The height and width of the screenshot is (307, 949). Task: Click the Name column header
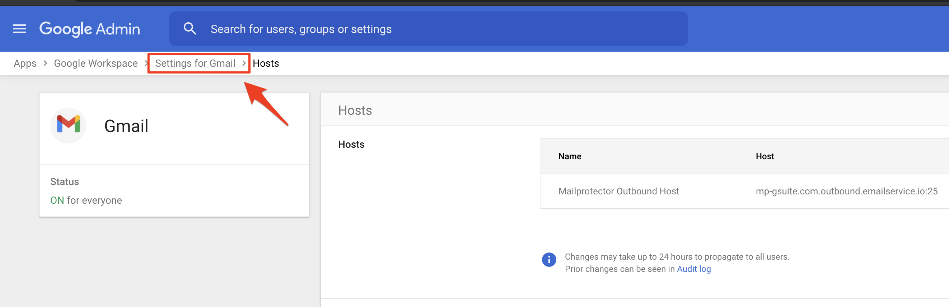click(x=570, y=156)
